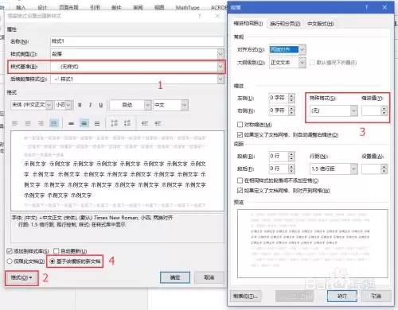The image size is (398, 310).
Task: Set 1.5 line spacing icon
Action: tap(84, 123)
